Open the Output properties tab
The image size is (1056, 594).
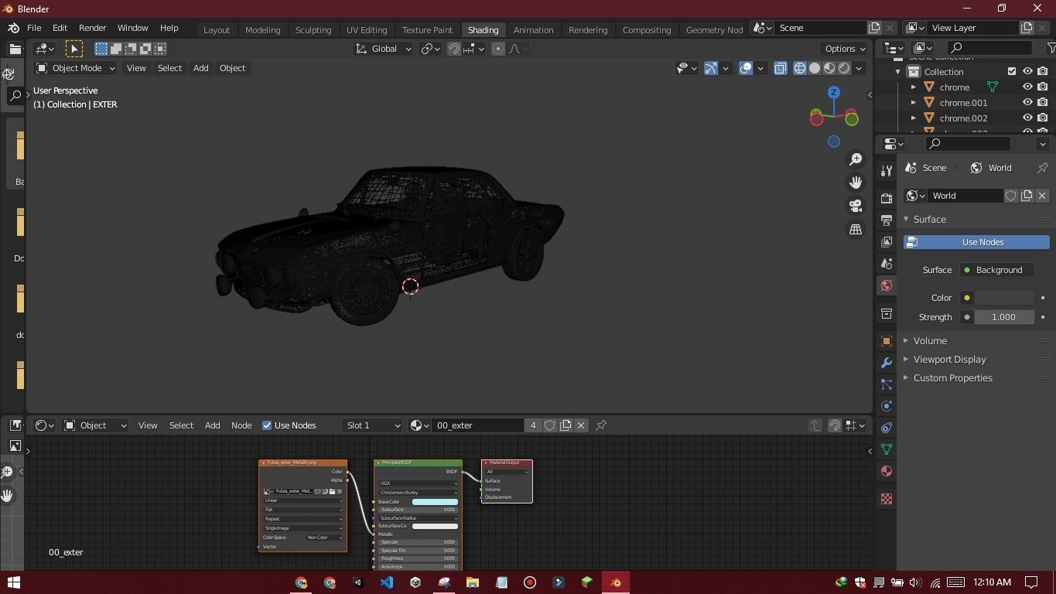pyautogui.click(x=887, y=220)
